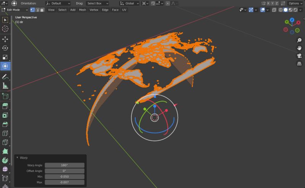Select the Select Box tool icon
This screenshot has height=188, width=305.
pos(5,20)
